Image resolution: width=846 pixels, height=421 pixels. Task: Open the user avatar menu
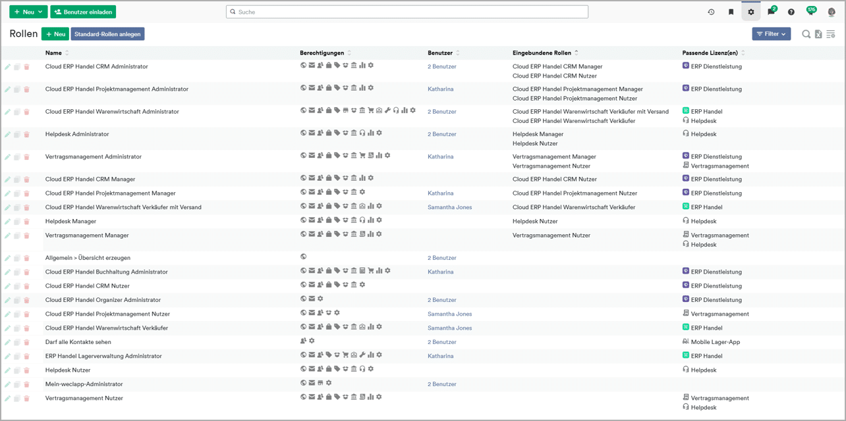(832, 12)
